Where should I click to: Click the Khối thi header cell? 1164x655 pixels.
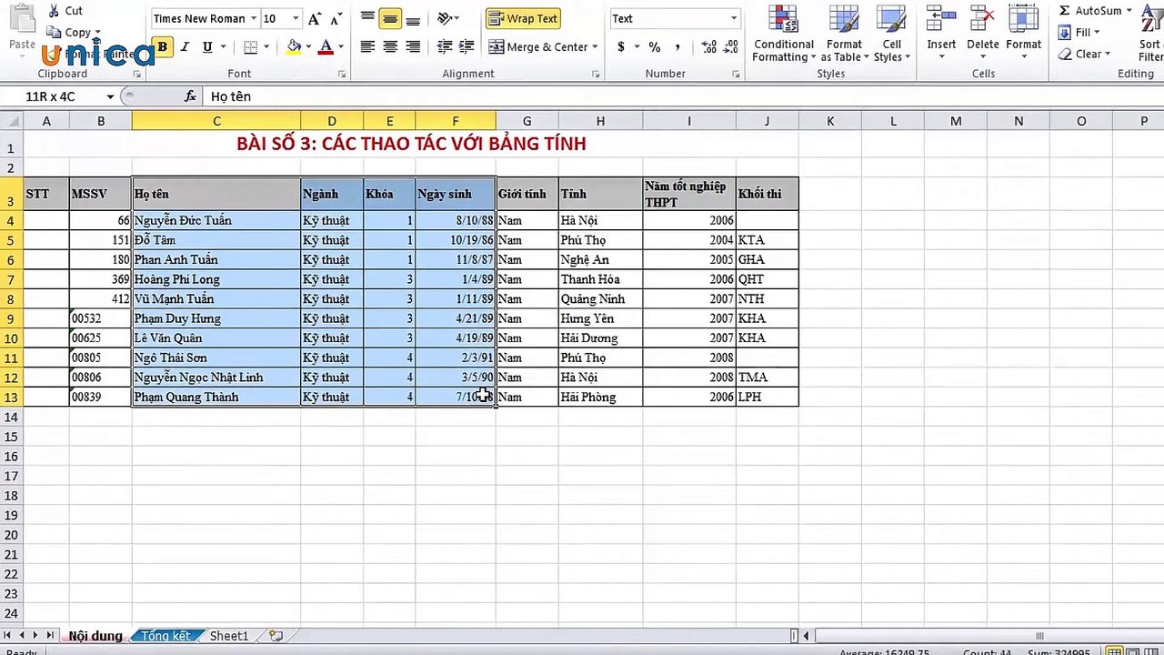[x=767, y=194]
